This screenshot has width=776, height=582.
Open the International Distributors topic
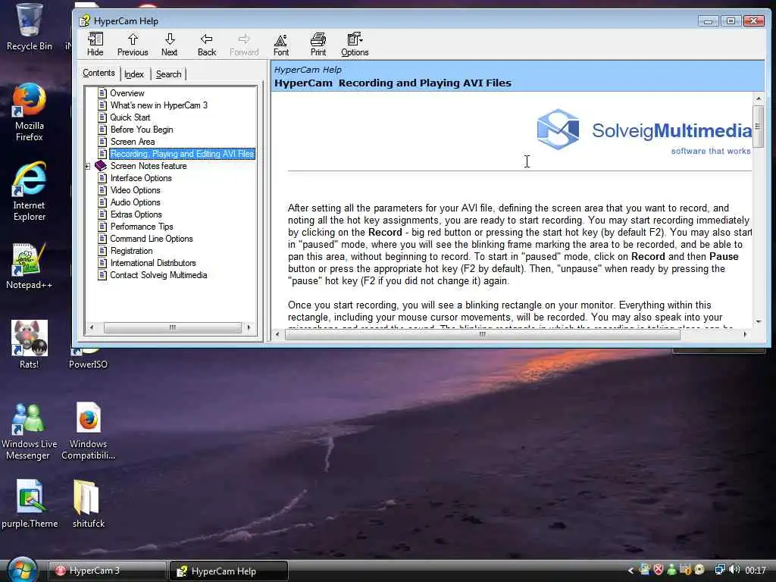tap(153, 263)
